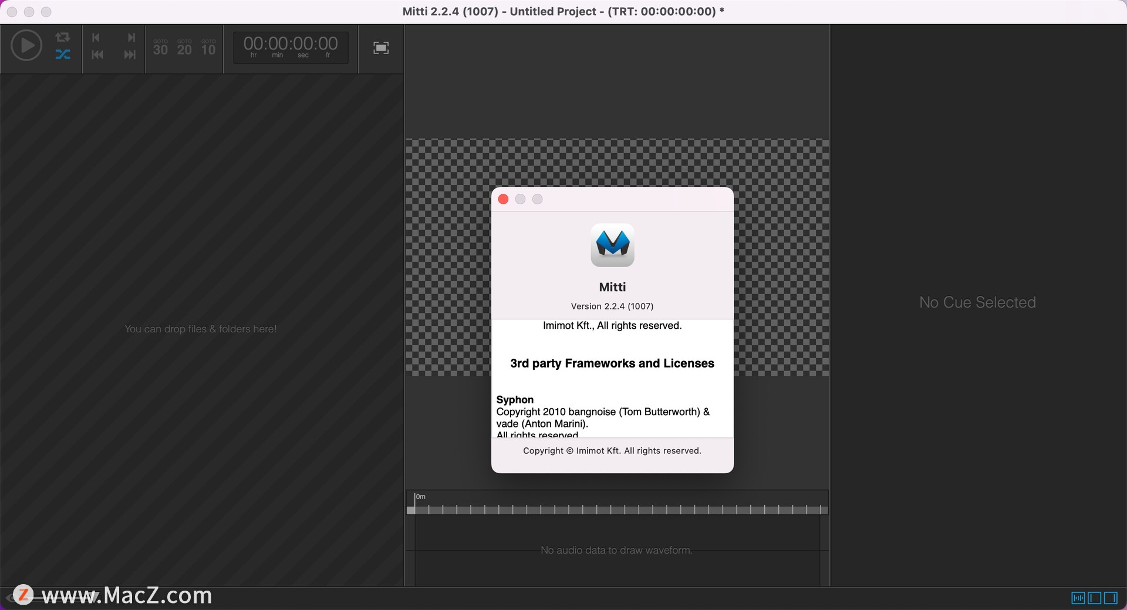1127x610 pixels.
Task: Toggle the left playlist panel icon
Action: (1094, 598)
